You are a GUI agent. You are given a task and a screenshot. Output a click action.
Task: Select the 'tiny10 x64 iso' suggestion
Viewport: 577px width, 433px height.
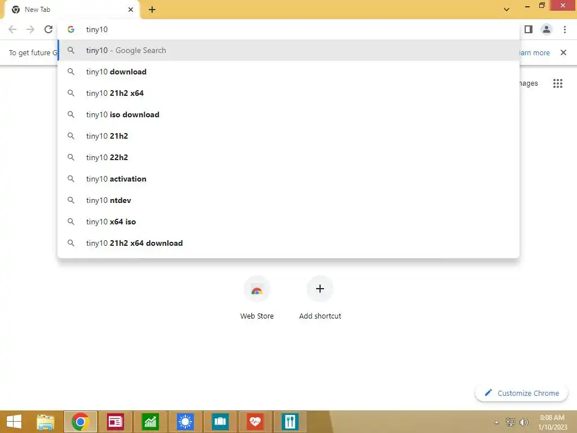[288, 222]
